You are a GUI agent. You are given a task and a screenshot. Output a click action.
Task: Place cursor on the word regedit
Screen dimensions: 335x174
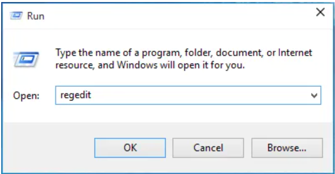click(x=76, y=95)
